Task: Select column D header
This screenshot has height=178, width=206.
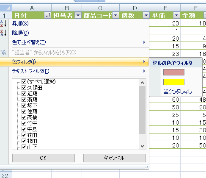Action: pyautogui.click(x=135, y=8)
